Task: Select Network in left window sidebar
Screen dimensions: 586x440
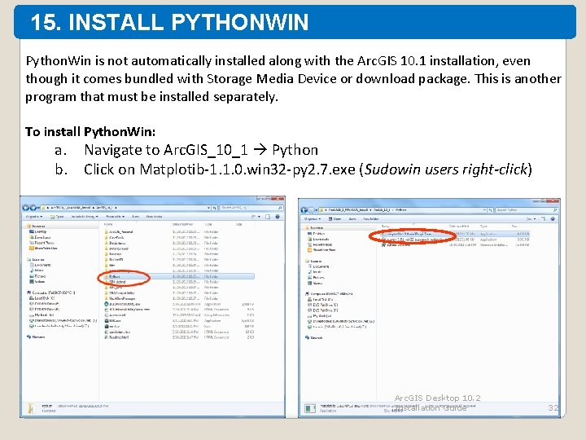Action: [x=36, y=337]
